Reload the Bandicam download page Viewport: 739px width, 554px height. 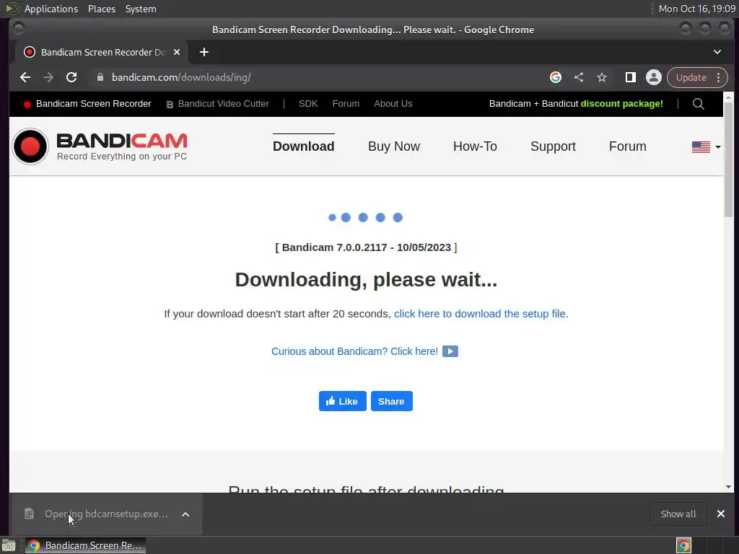click(71, 77)
